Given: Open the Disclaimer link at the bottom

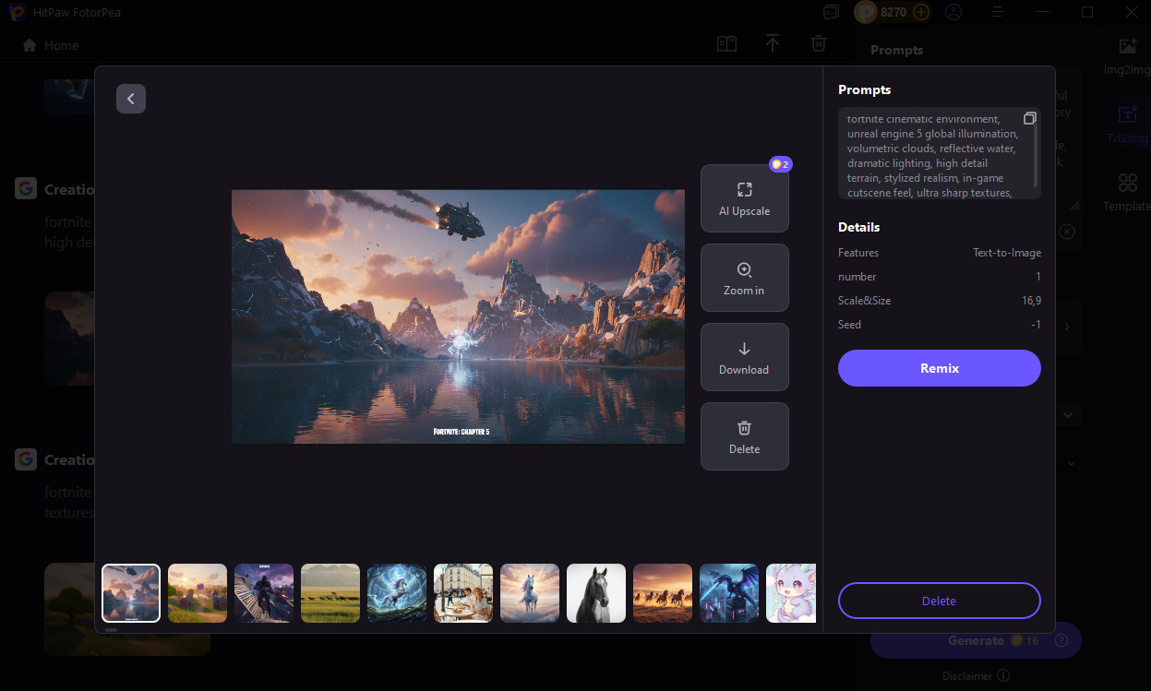Looking at the screenshot, I should point(967,675).
